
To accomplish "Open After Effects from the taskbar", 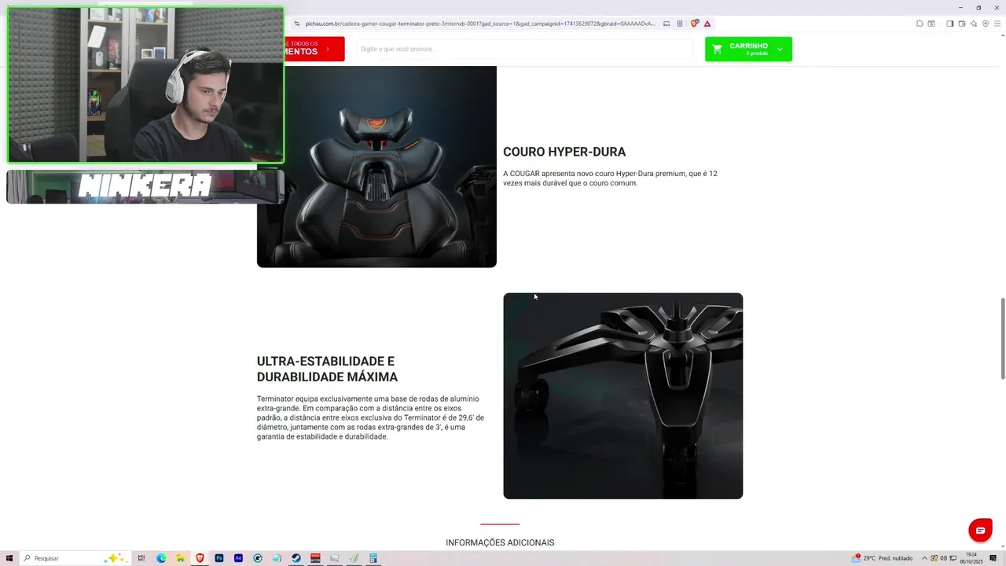I will click(x=238, y=558).
